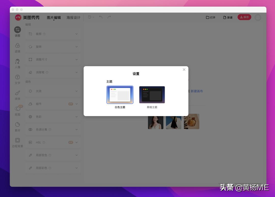Select the 白色主题 (white theme) option
Screen dimensions: 275x197
click(120, 95)
